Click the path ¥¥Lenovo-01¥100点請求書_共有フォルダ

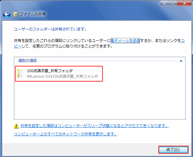pos(62,76)
